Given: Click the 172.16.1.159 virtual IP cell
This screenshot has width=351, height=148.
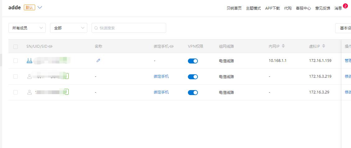Looking at the screenshot, I should (x=320, y=60).
